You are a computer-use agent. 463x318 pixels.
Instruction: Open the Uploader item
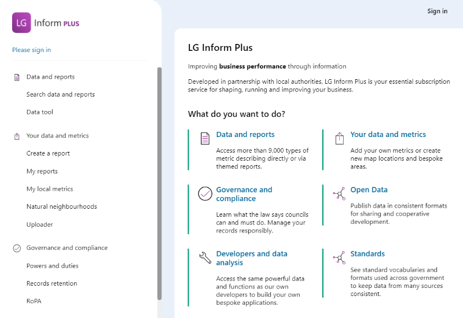39,224
